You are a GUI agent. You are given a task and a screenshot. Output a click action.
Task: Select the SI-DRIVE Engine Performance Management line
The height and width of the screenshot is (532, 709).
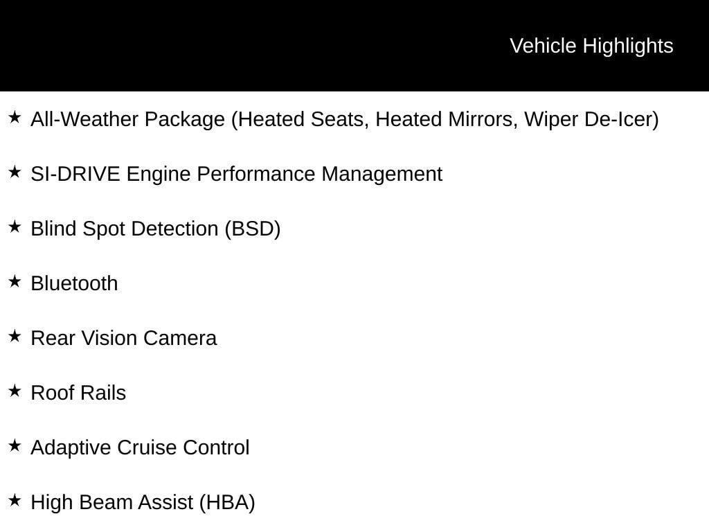point(236,174)
